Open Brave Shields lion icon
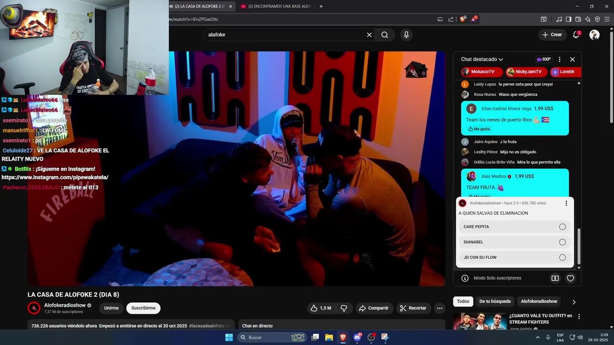Screen dimensions: 614x345 coord(462,19)
